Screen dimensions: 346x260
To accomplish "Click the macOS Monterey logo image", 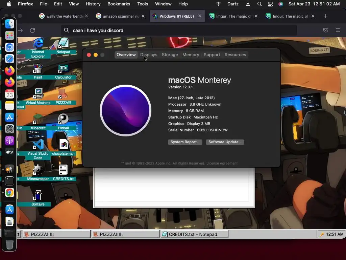I will (126, 110).
